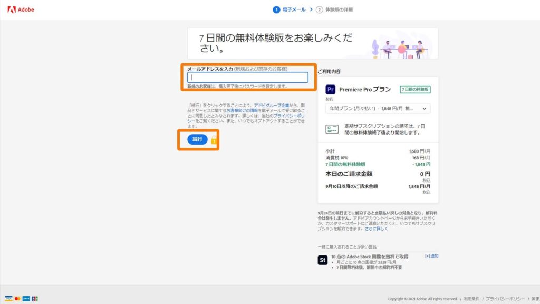The height and width of the screenshot is (304, 540).
Task: Click the '168 円/月' tax amount
Action: click(421, 158)
